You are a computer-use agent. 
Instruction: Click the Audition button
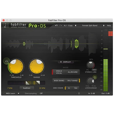(x=27, y=88)
